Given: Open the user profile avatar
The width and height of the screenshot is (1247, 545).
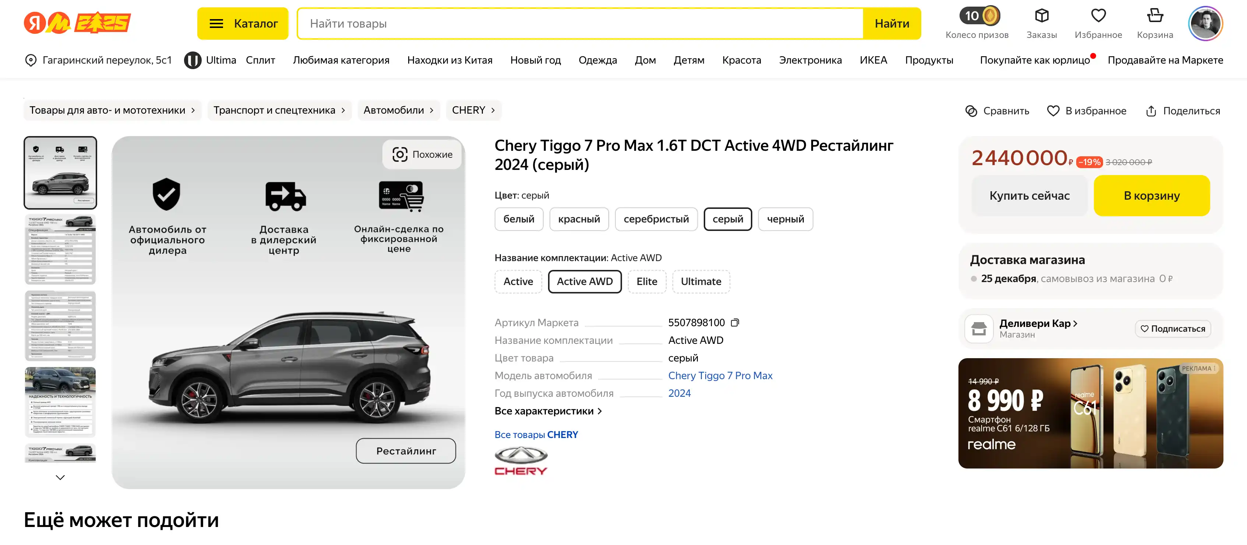Looking at the screenshot, I should tap(1205, 23).
